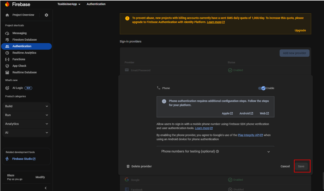Screen dimensions: 324x191
Task: Click the Save button
Action: click(x=301, y=166)
